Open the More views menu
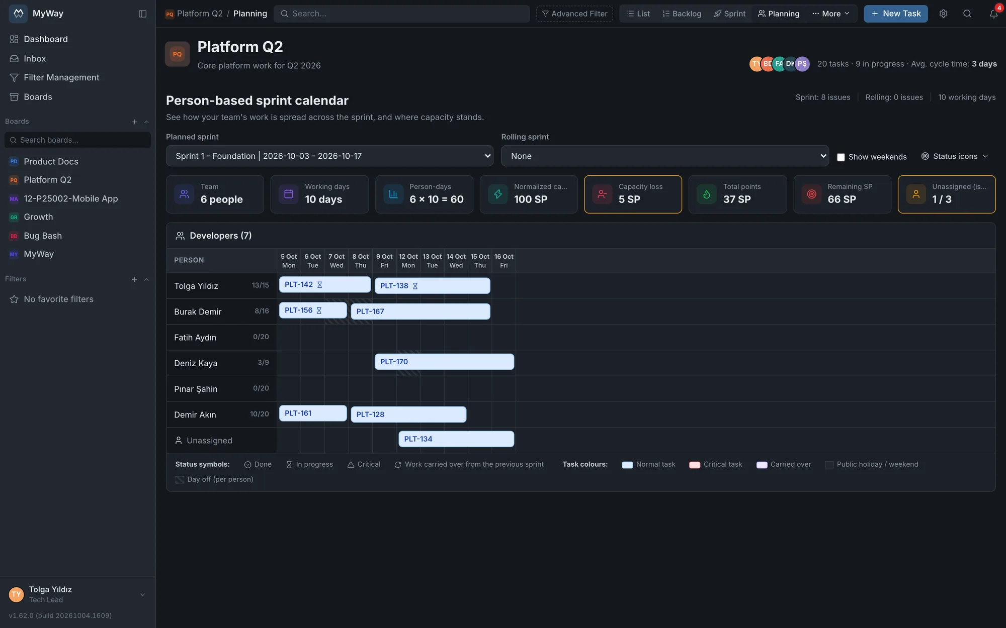Screen dimensions: 1006x628 pyautogui.click(x=830, y=14)
